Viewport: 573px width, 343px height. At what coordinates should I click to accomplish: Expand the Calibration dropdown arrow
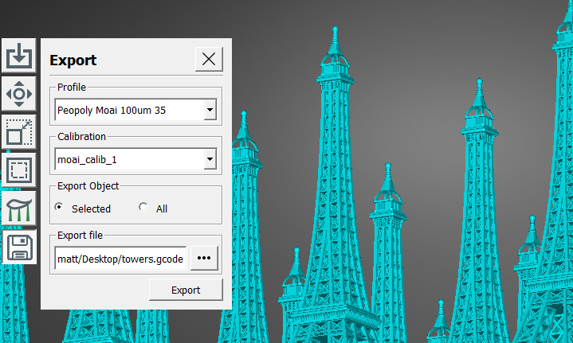[x=210, y=159]
